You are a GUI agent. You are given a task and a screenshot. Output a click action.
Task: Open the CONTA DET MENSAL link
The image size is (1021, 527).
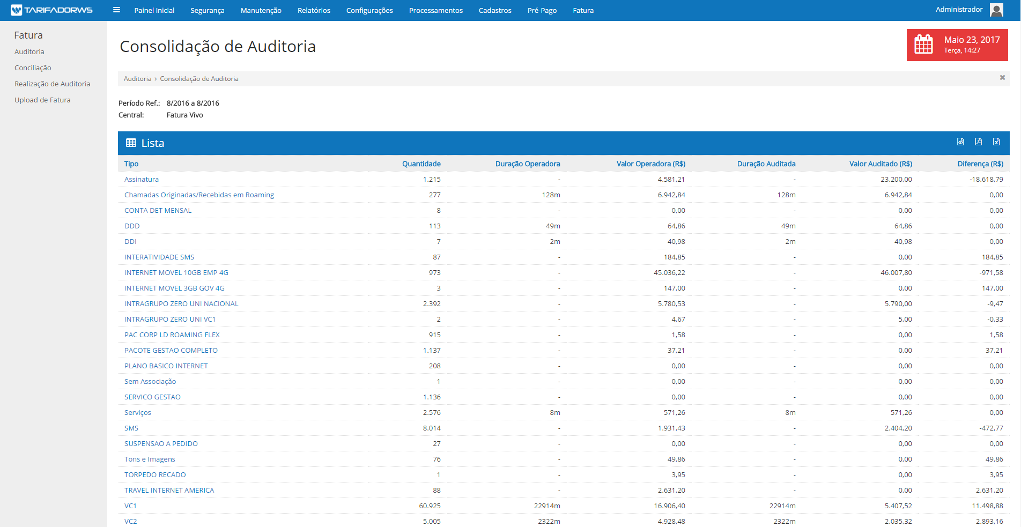(158, 210)
